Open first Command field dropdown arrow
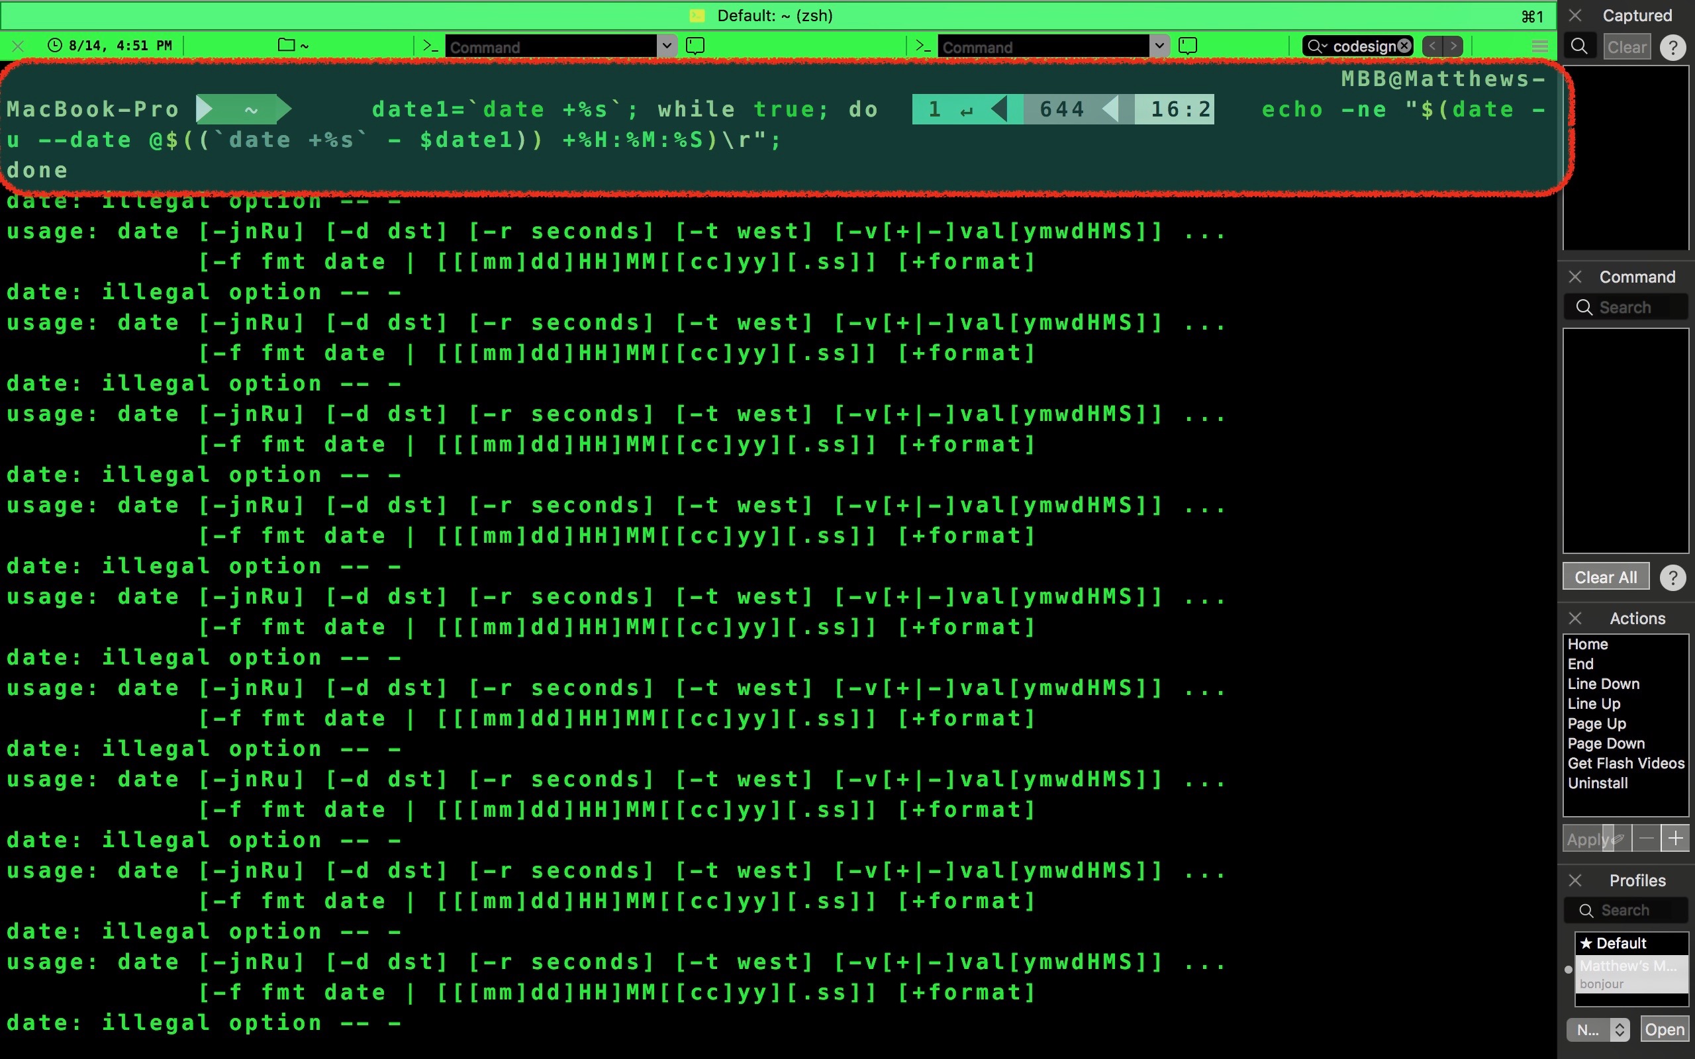 click(x=667, y=46)
